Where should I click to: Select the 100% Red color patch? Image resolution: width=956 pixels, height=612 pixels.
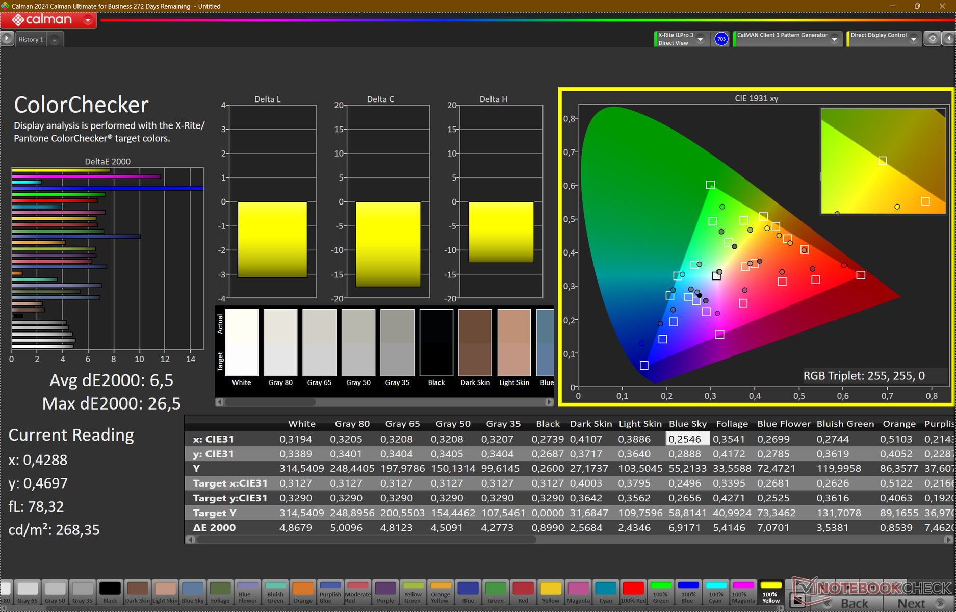click(633, 592)
